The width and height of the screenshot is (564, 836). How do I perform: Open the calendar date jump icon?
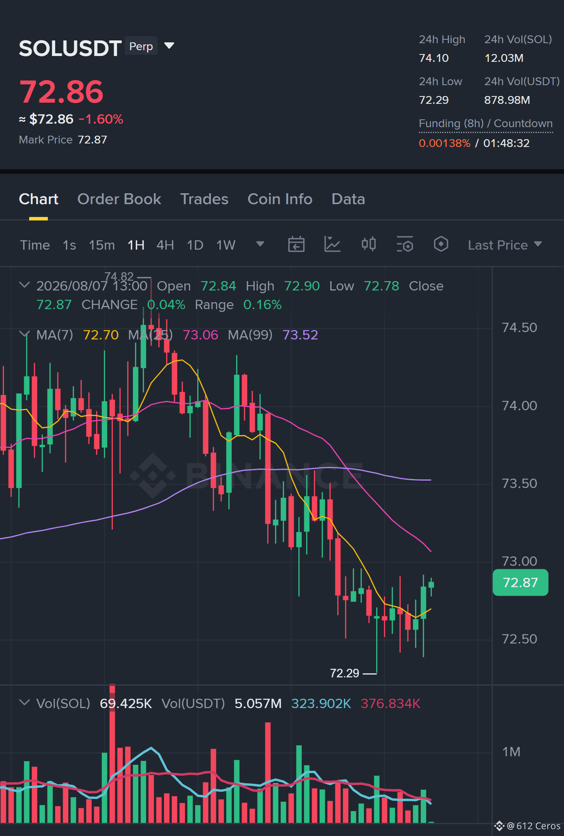(296, 245)
